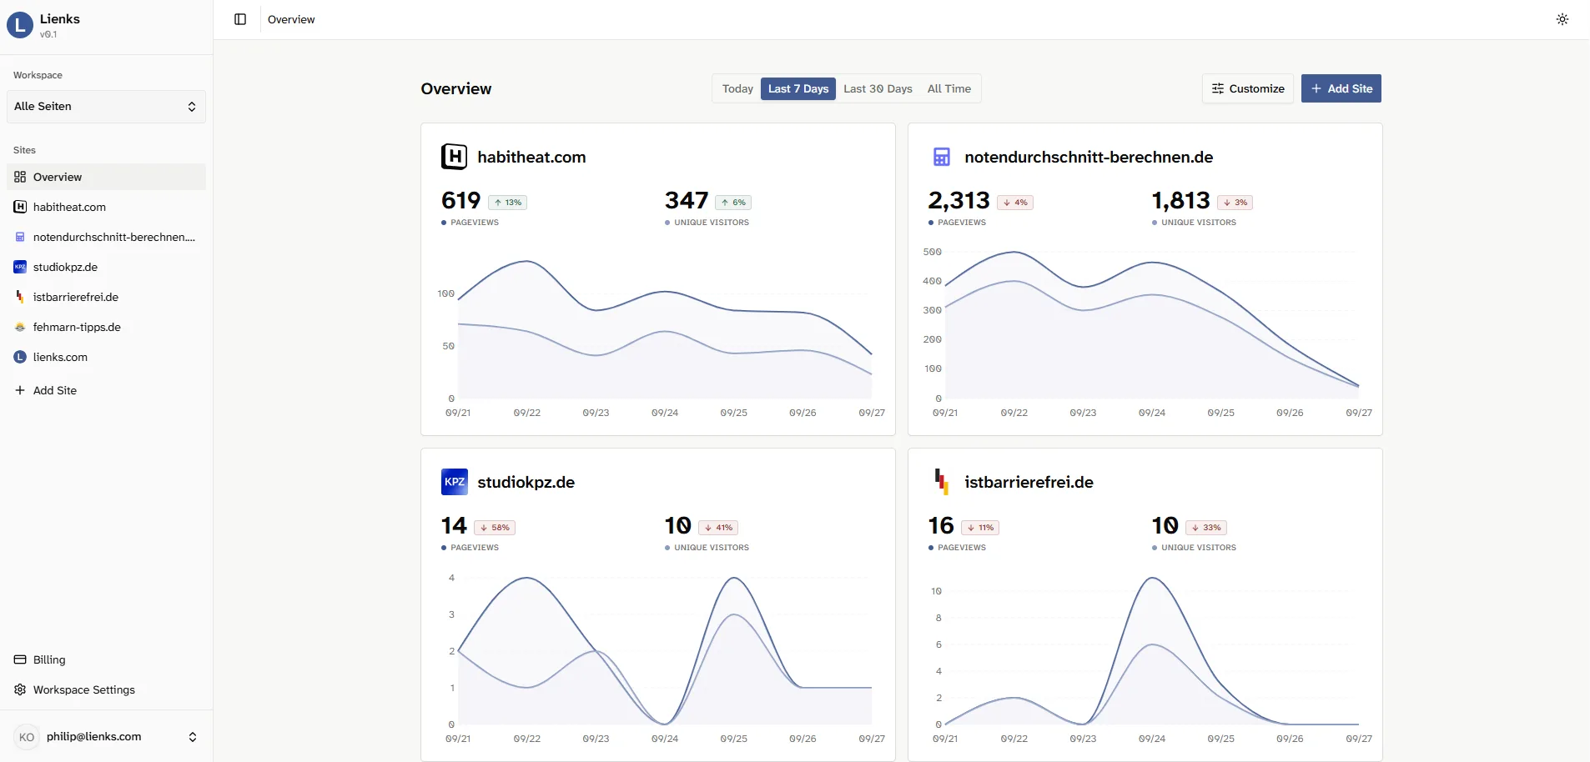Screen dimensions: 1590x762
Task: Select the Last 7 Days tab
Action: tap(798, 88)
